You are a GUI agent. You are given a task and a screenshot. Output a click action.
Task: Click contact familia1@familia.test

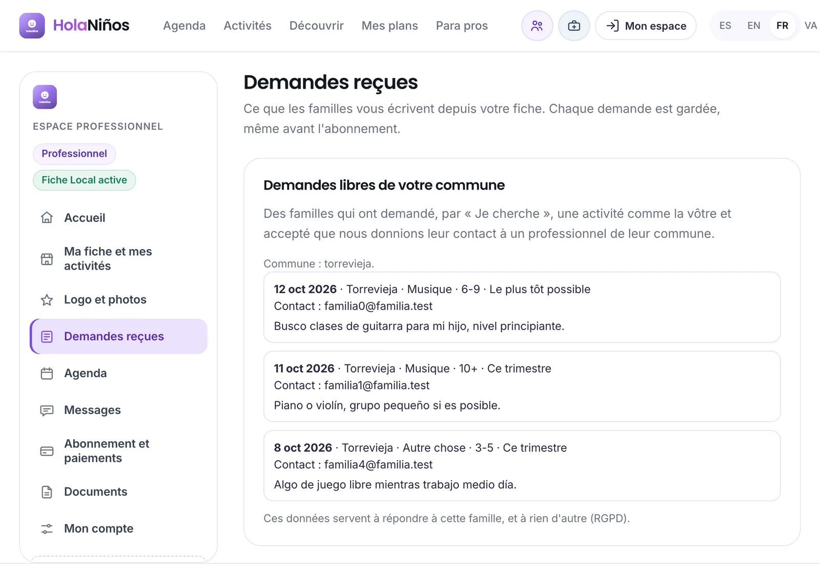point(377,386)
